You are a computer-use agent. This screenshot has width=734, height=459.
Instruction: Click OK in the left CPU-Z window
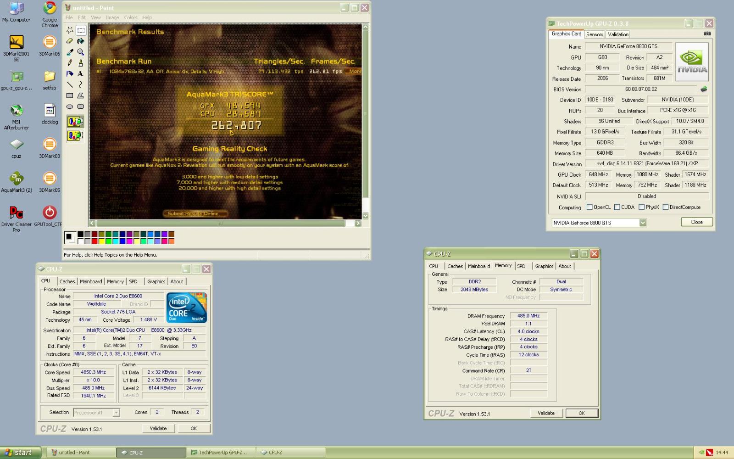point(194,428)
